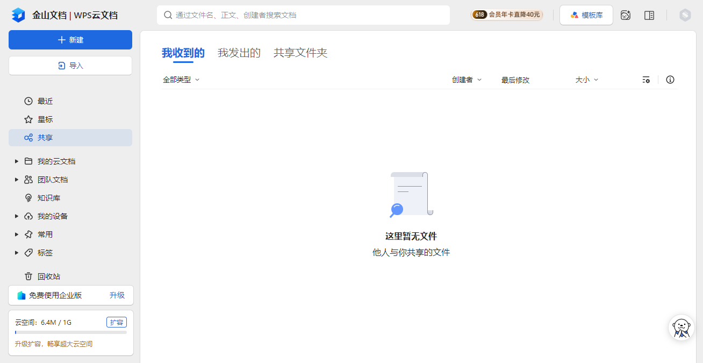The width and height of the screenshot is (703, 363).
Task: Click the 标签 tag icon
Action: pos(28,253)
